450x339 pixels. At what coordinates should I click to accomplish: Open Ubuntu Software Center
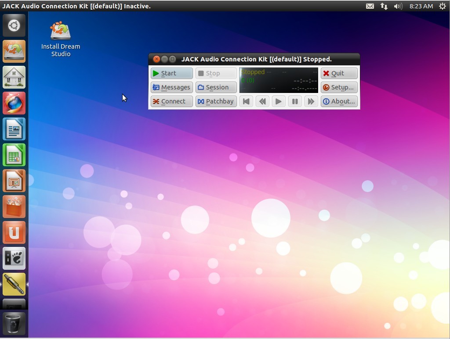pyautogui.click(x=14, y=207)
